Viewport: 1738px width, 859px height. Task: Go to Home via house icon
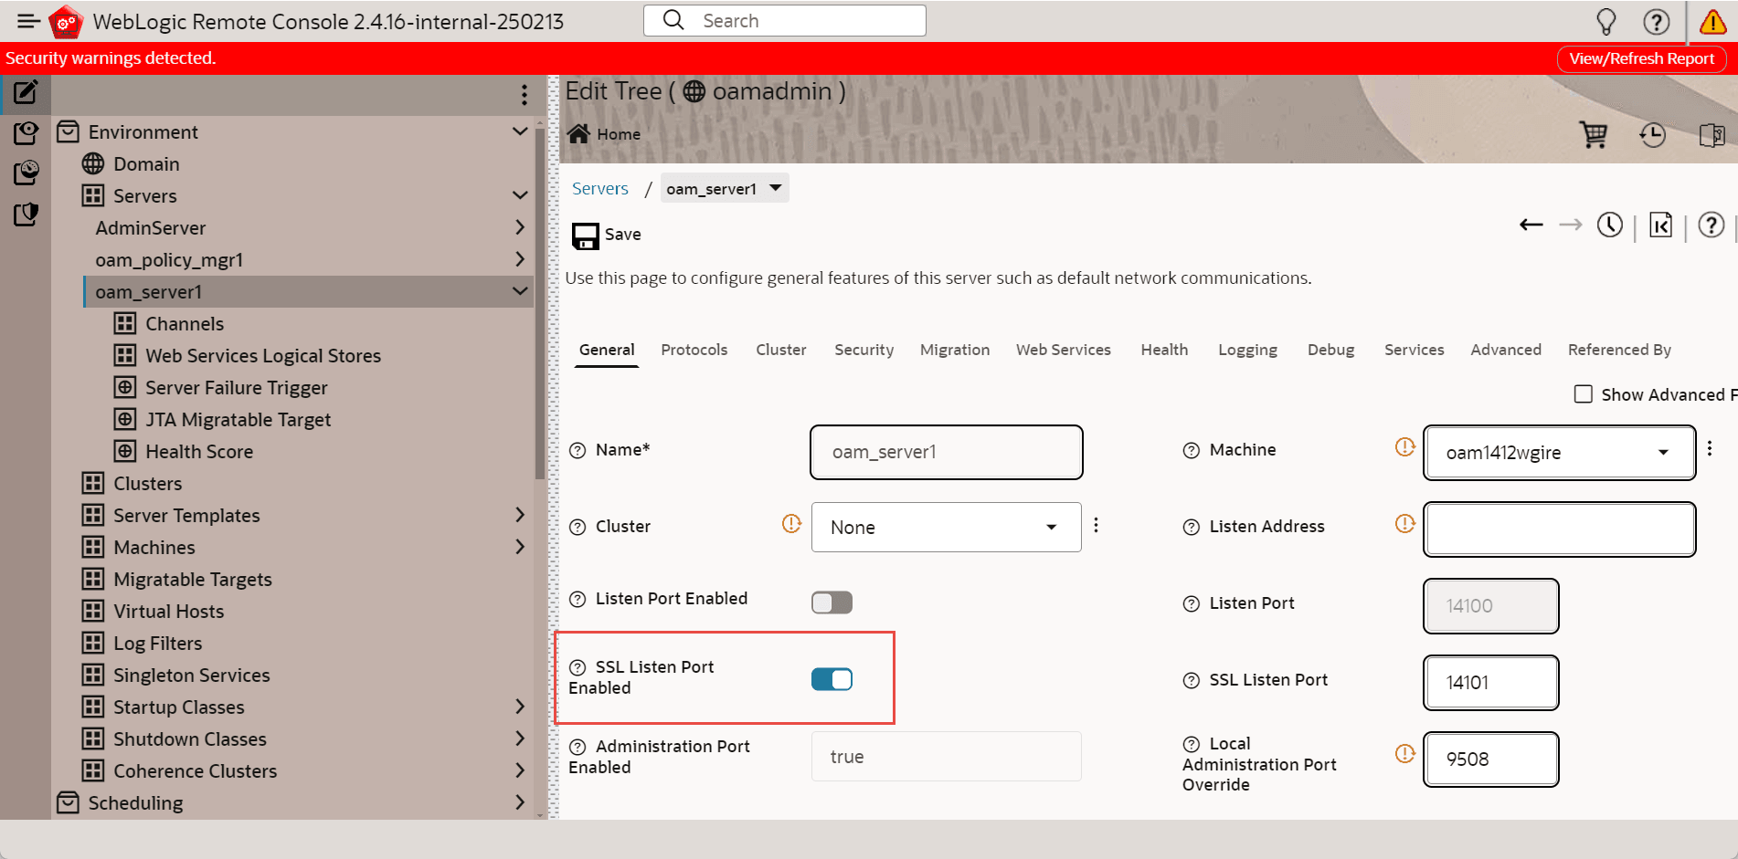[x=578, y=134]
